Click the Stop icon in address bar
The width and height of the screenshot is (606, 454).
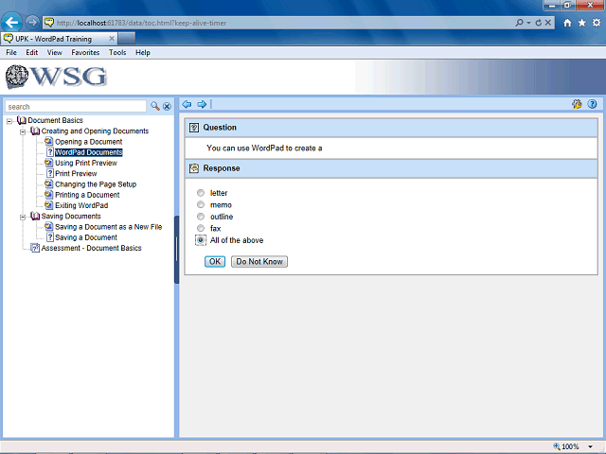[548, 23]
